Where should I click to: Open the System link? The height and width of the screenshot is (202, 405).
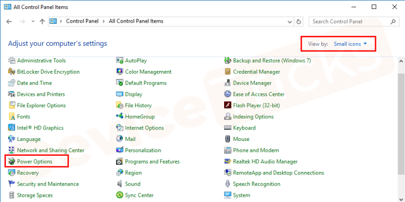tap(242, 195)
